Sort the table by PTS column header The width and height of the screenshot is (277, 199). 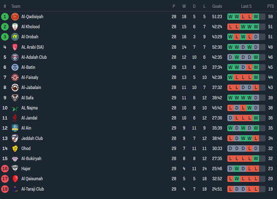coord(270,6)
